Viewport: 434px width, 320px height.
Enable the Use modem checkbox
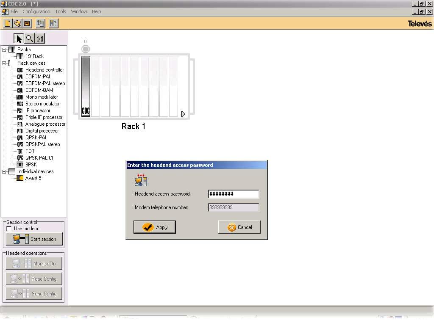click(x=9, y=229)
